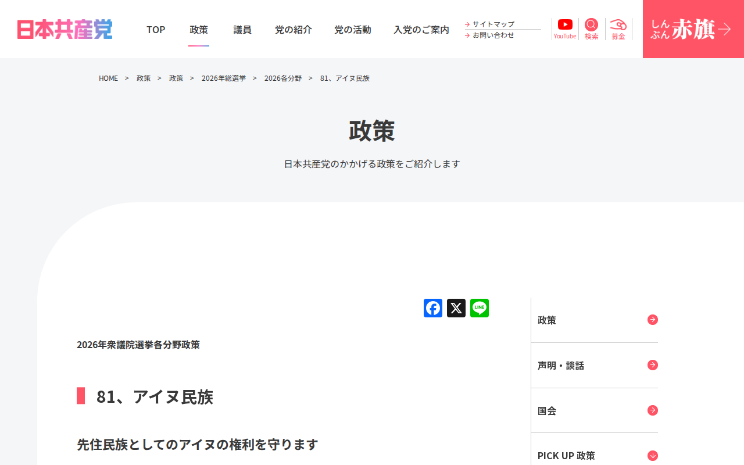Viewport: 744px width, 465px height.
Task: Share the page via Facebook icon
Action: click(x=433, y=308)
